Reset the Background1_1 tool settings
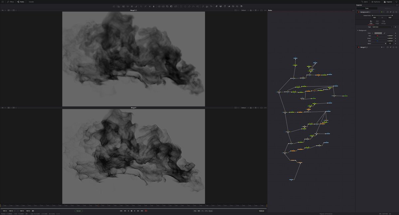Image resolution: width=399 pixels, height=215 pixels. 396,12
